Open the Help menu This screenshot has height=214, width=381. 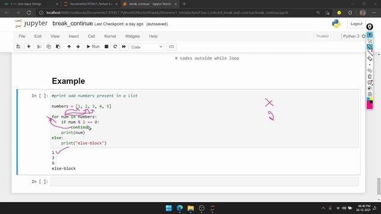(x=154, y=36)
